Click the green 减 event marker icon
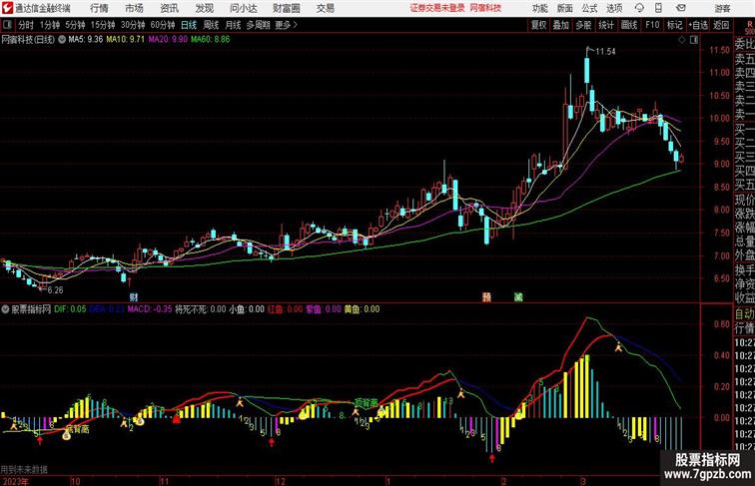The image size is (755, 486). (x=518, y=297)
